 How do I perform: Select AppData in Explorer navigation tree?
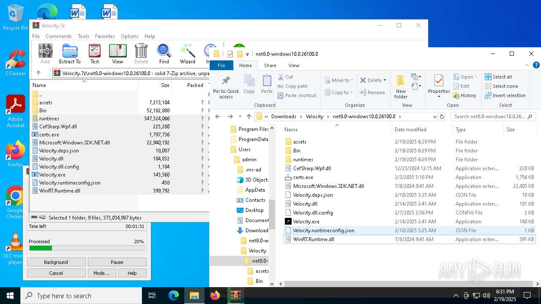click(x=255, y=190)
